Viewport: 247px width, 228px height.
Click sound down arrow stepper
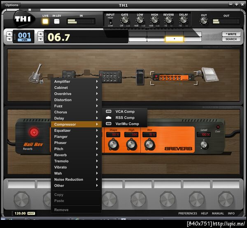pyautogui.click(x=40, y=39)
